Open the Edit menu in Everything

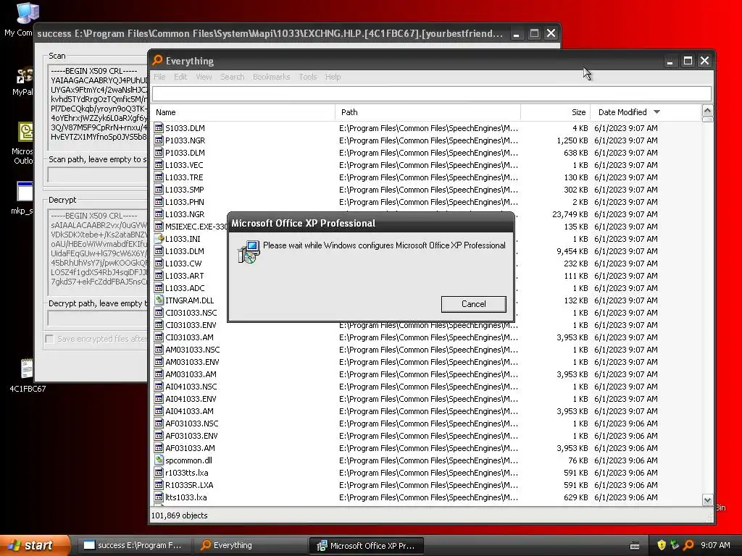[x=180, y=77]
